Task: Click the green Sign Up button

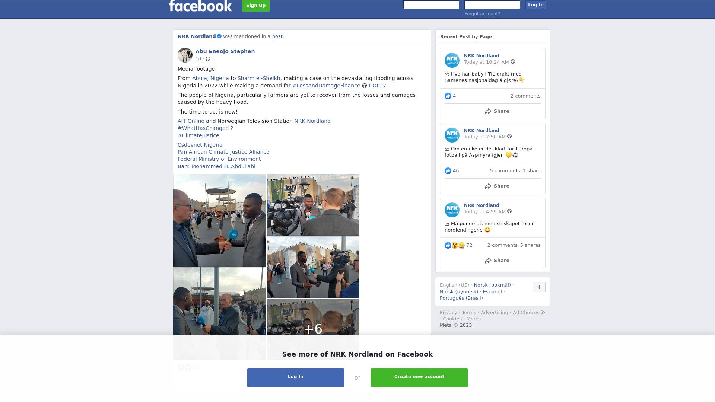Action: (x=256, y=6)
